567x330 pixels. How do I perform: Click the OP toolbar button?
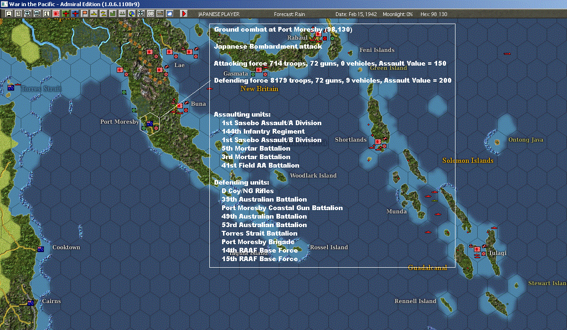pyautogui.click(x=150, y=14)
